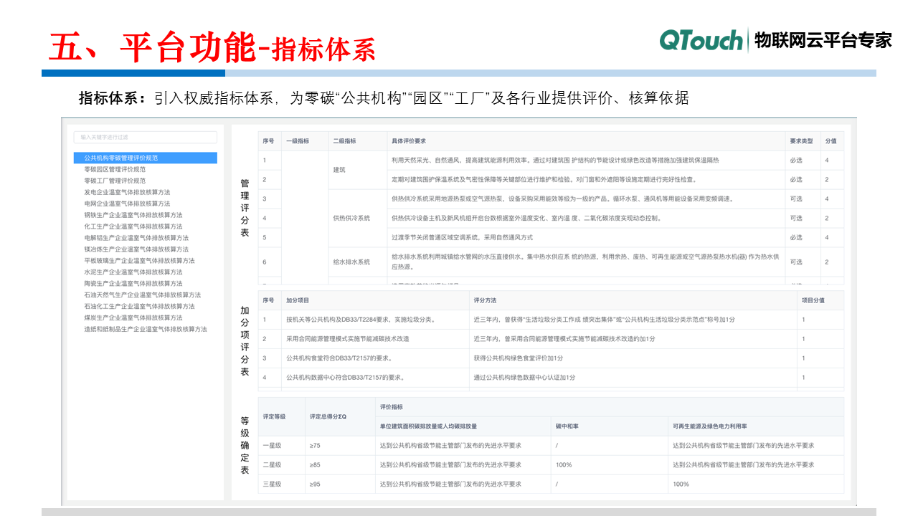This screenshot has height=516, width=918.
Task: Choose 化工生产企业温室气体排放核算方法
Action: (x=133, y=226)
